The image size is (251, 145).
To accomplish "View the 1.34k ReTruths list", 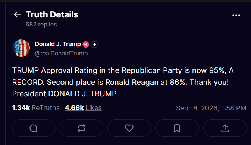I will [x=36, y=108].
